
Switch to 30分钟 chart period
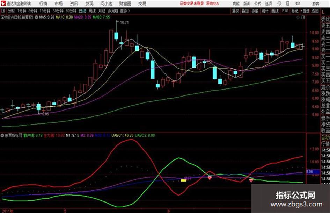(58, 11)
